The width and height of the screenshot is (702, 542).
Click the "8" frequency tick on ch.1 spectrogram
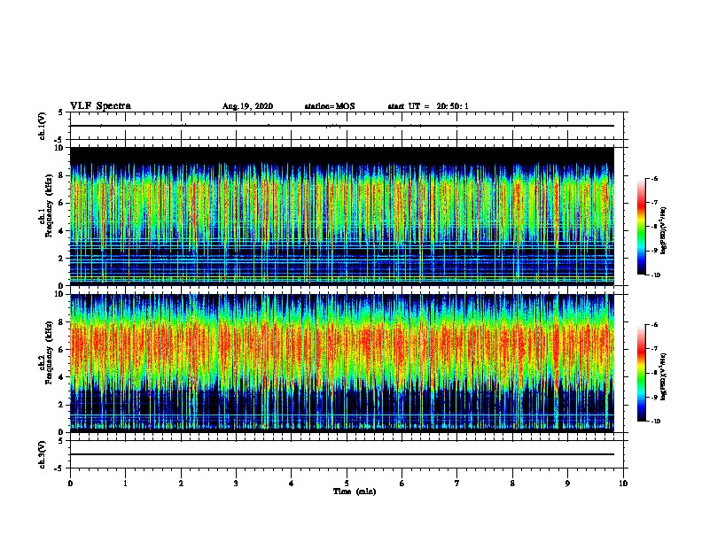tap(61, 175)
